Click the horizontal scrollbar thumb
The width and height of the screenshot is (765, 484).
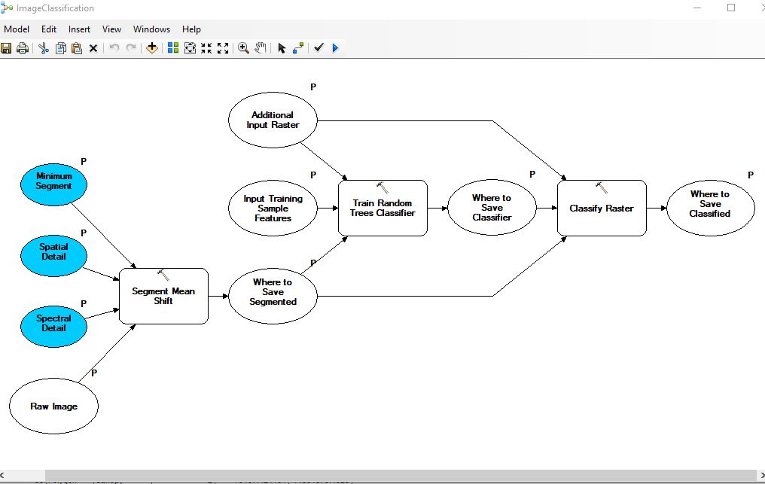pyautogui.click(x=401, y=475)
